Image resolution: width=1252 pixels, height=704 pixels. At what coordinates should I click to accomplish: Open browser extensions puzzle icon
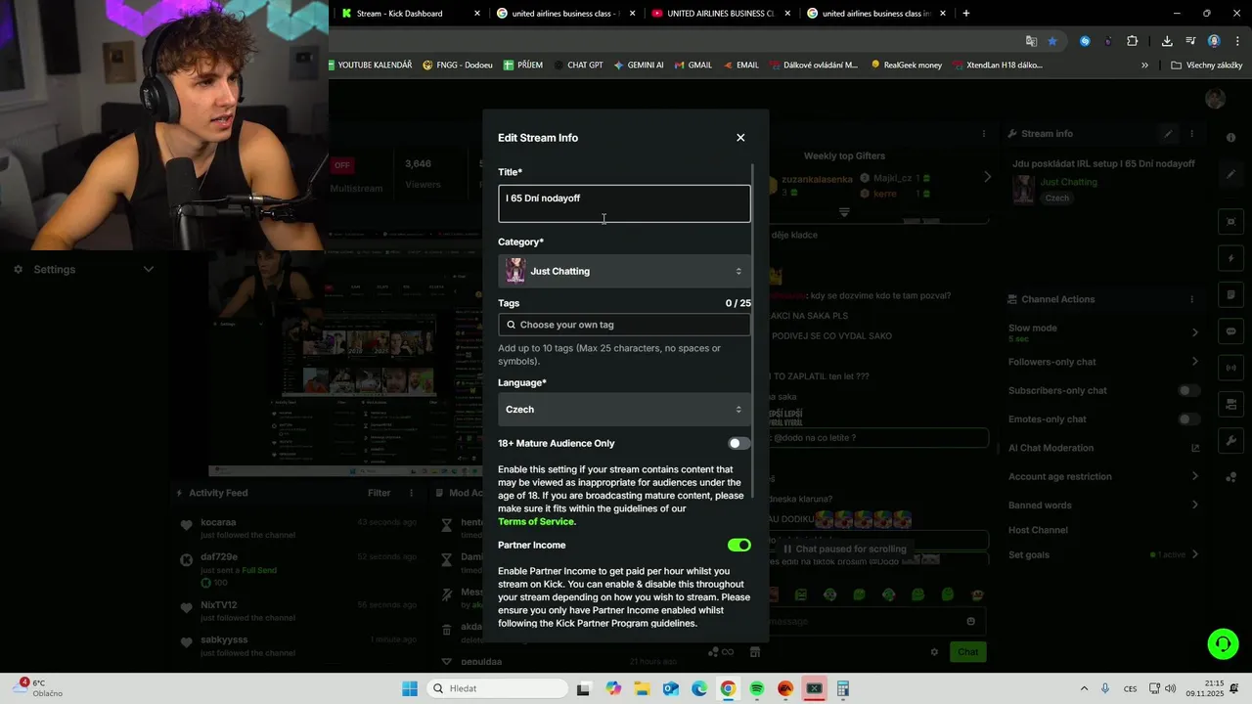coord(1132,41)
